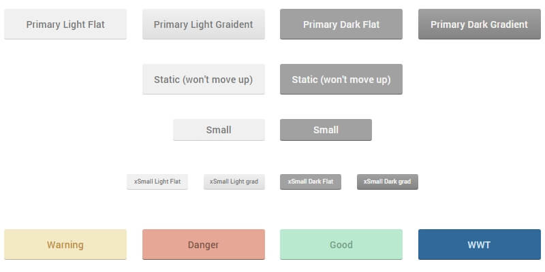545x272 pixels.
Task: Select the green Good button
Action: [341, 245]
